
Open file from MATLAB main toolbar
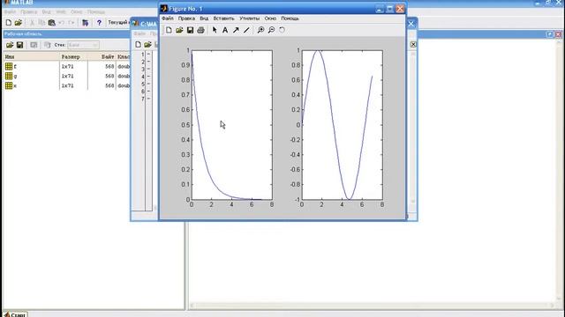19,23
